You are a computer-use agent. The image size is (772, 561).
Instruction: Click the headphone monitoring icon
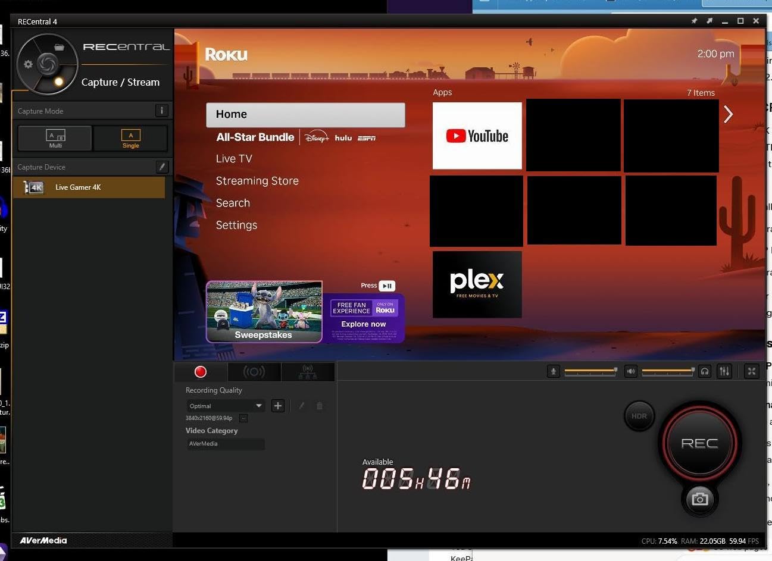point(705,371)
